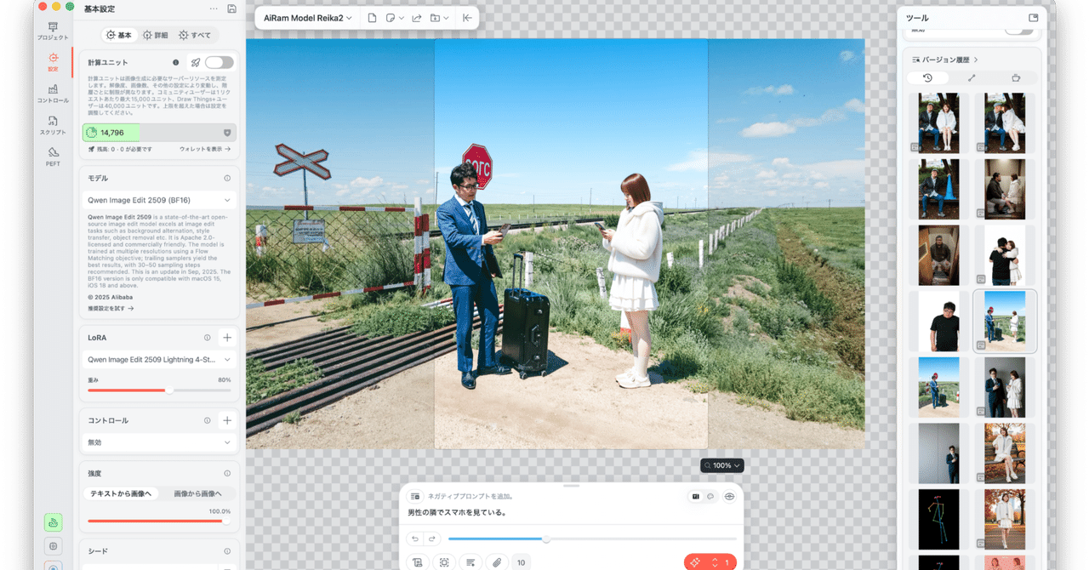This screenshot has height=570, width=1089.
Task: Click the green icon at sidebar bottom
Action: click(x=53, y=523)
